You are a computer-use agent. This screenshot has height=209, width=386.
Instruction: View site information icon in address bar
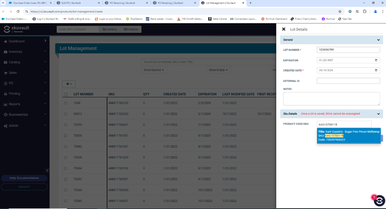click(x=27, y=11)
